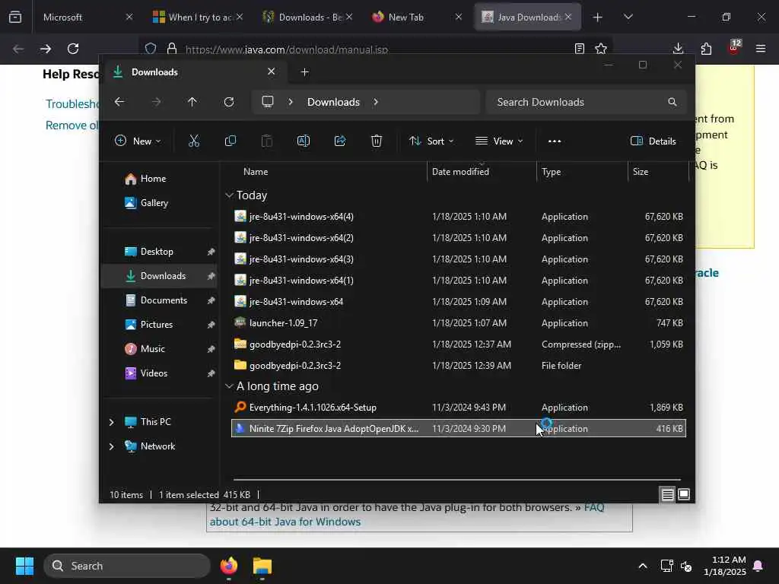
Task: Open the Firefox hamburger application menu
Action: coord(761,49)
